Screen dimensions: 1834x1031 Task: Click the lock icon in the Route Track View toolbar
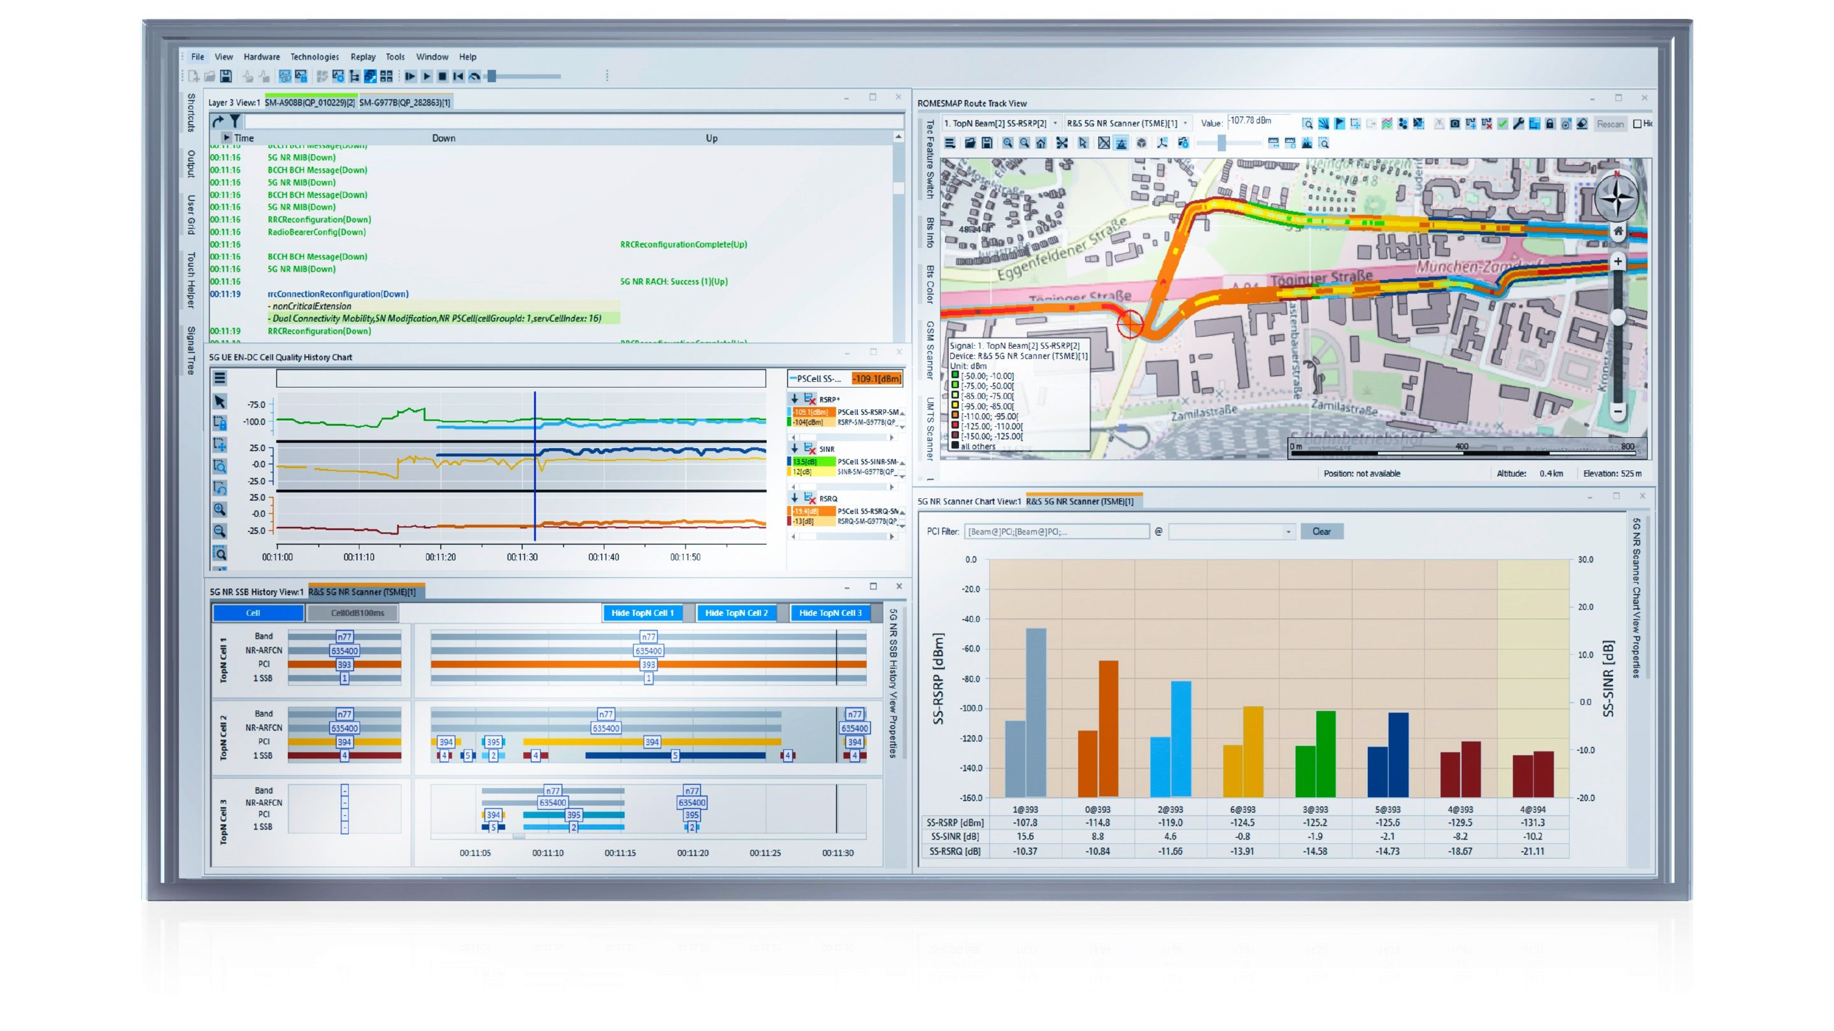pyautogui.click(x=1551, y=125)
